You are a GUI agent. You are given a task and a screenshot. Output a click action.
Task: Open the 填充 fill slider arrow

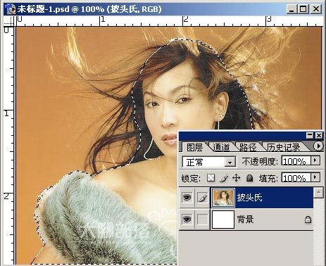click(315, 177)
